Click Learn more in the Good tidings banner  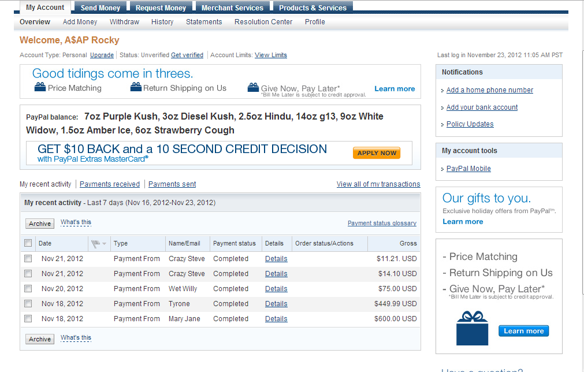[395, 88]
